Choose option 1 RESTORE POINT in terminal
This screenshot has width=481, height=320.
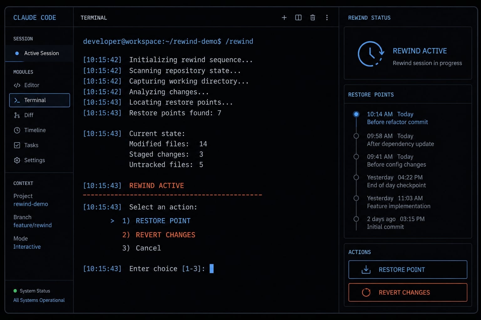[156, 221]
